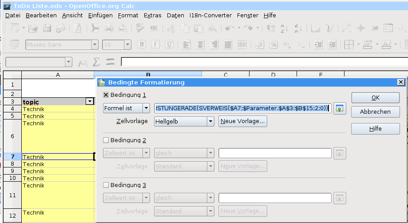
Task: Click the Sort Ascending A-Z icon
Action: point(284,28)
